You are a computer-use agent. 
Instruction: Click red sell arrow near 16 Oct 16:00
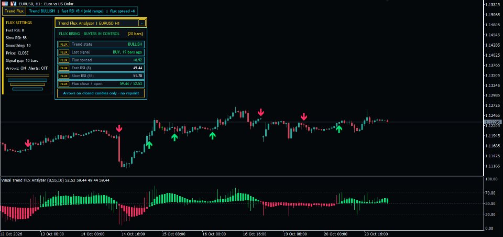pos(261,112)
